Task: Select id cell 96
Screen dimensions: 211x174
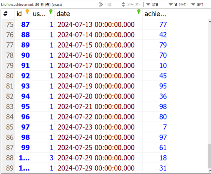Action: click(23, 117)
